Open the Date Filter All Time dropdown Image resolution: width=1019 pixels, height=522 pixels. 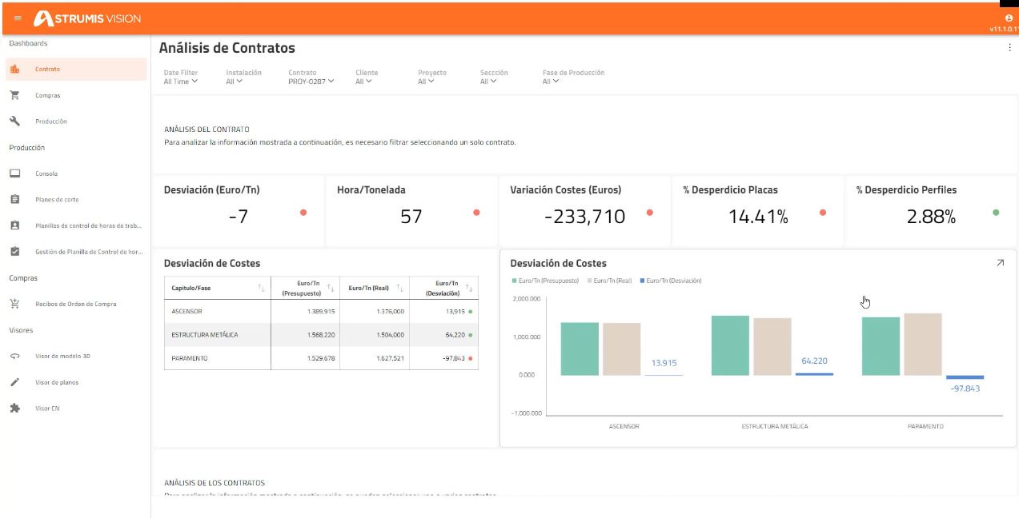[180, 81]
